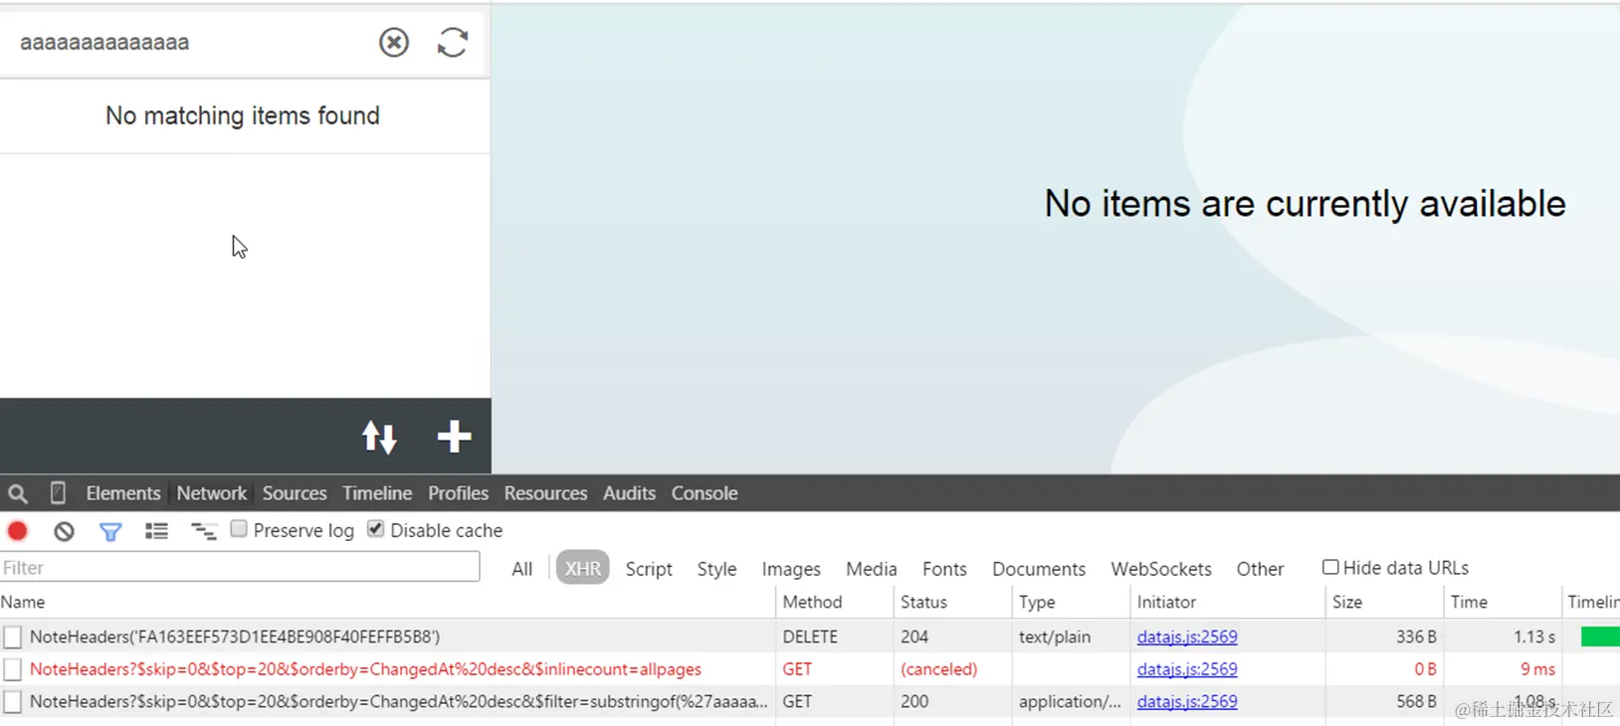The image size is (1620, 726).
Task: Uncheck the Disable cache checkbox
Action: tap(375, 529)
